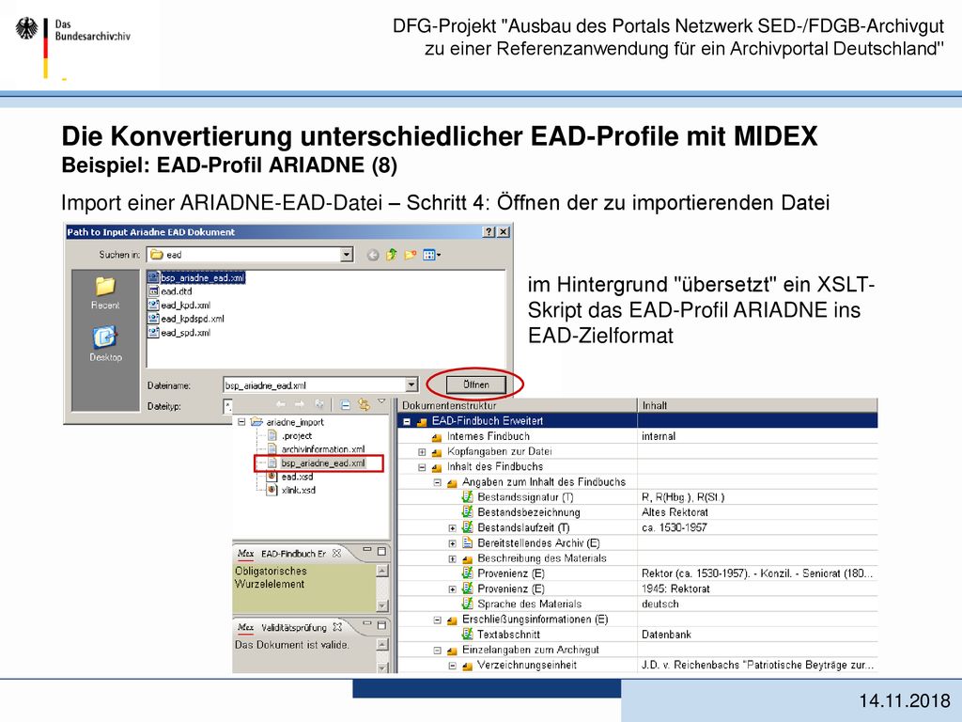Expand Beschreibung des Materials node
This screenshot has width=962, height=722.
(452, 558)
